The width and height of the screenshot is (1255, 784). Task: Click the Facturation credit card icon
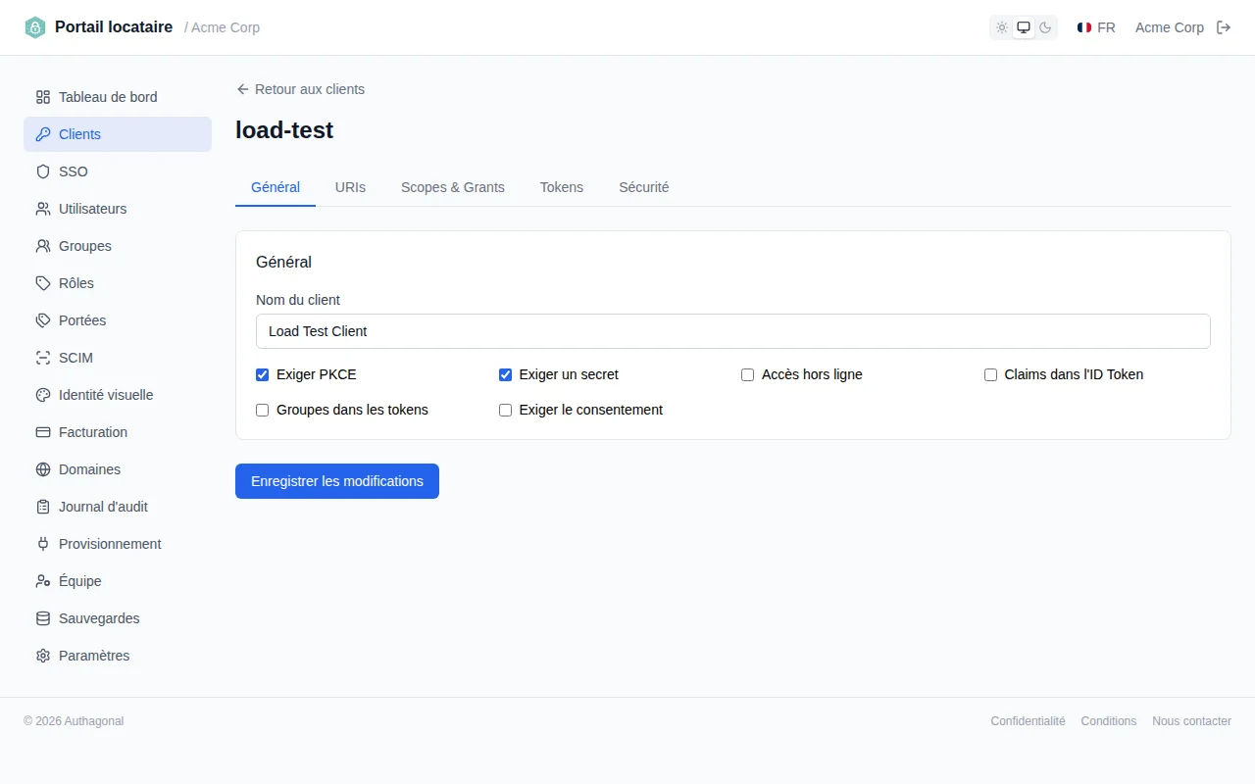[x=43, y=432]
